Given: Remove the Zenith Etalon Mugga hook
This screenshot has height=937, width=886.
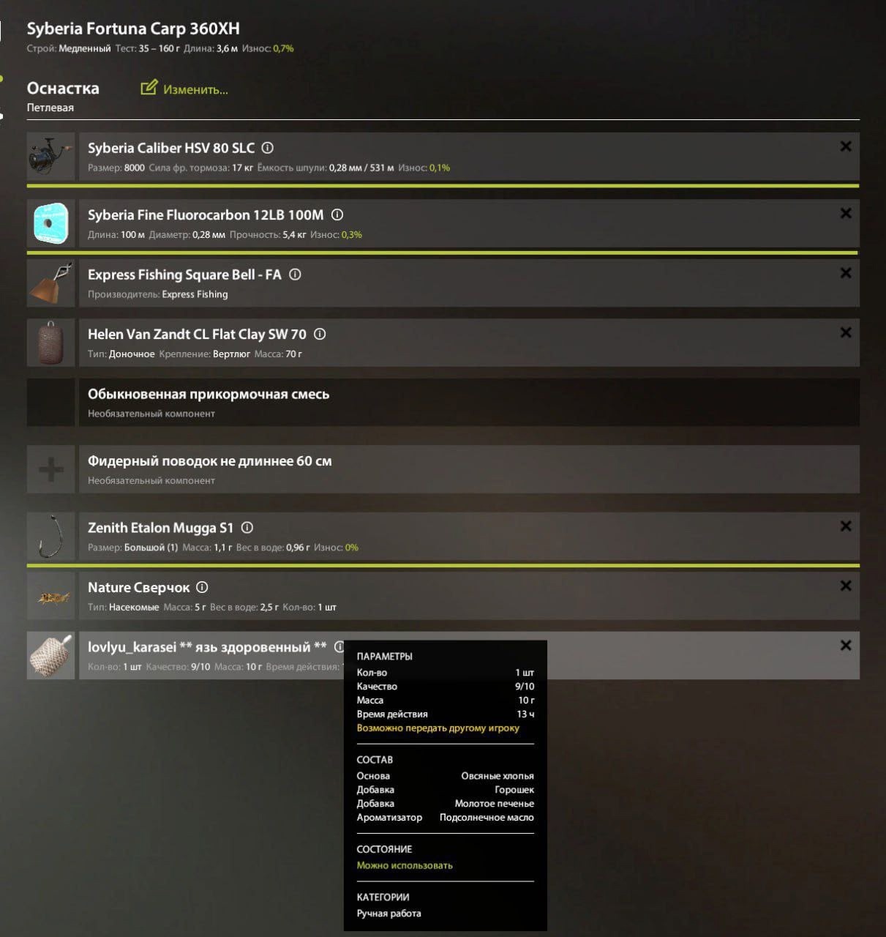Looking at the screenshot, I should coord(846,526).
